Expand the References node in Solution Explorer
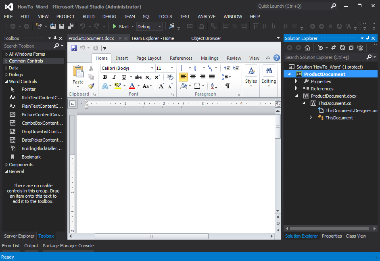The height and width of the screenshot is (261, 380). point(296,89)
